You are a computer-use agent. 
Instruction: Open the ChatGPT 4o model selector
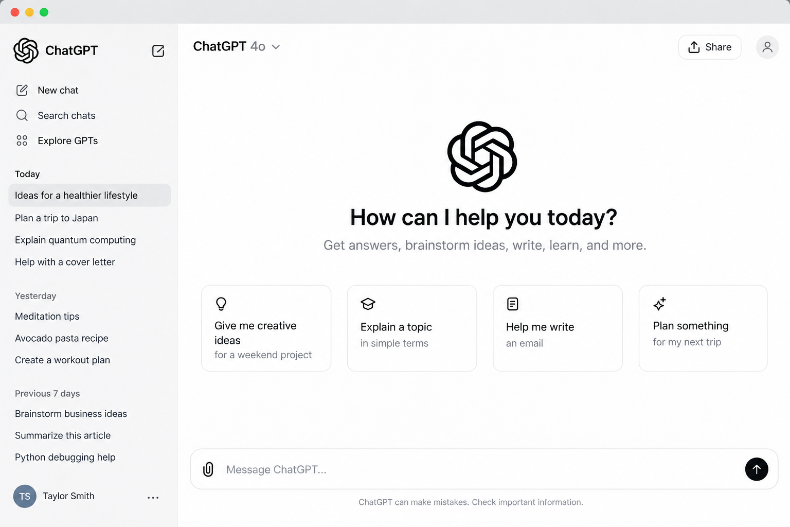coord(237,47)
